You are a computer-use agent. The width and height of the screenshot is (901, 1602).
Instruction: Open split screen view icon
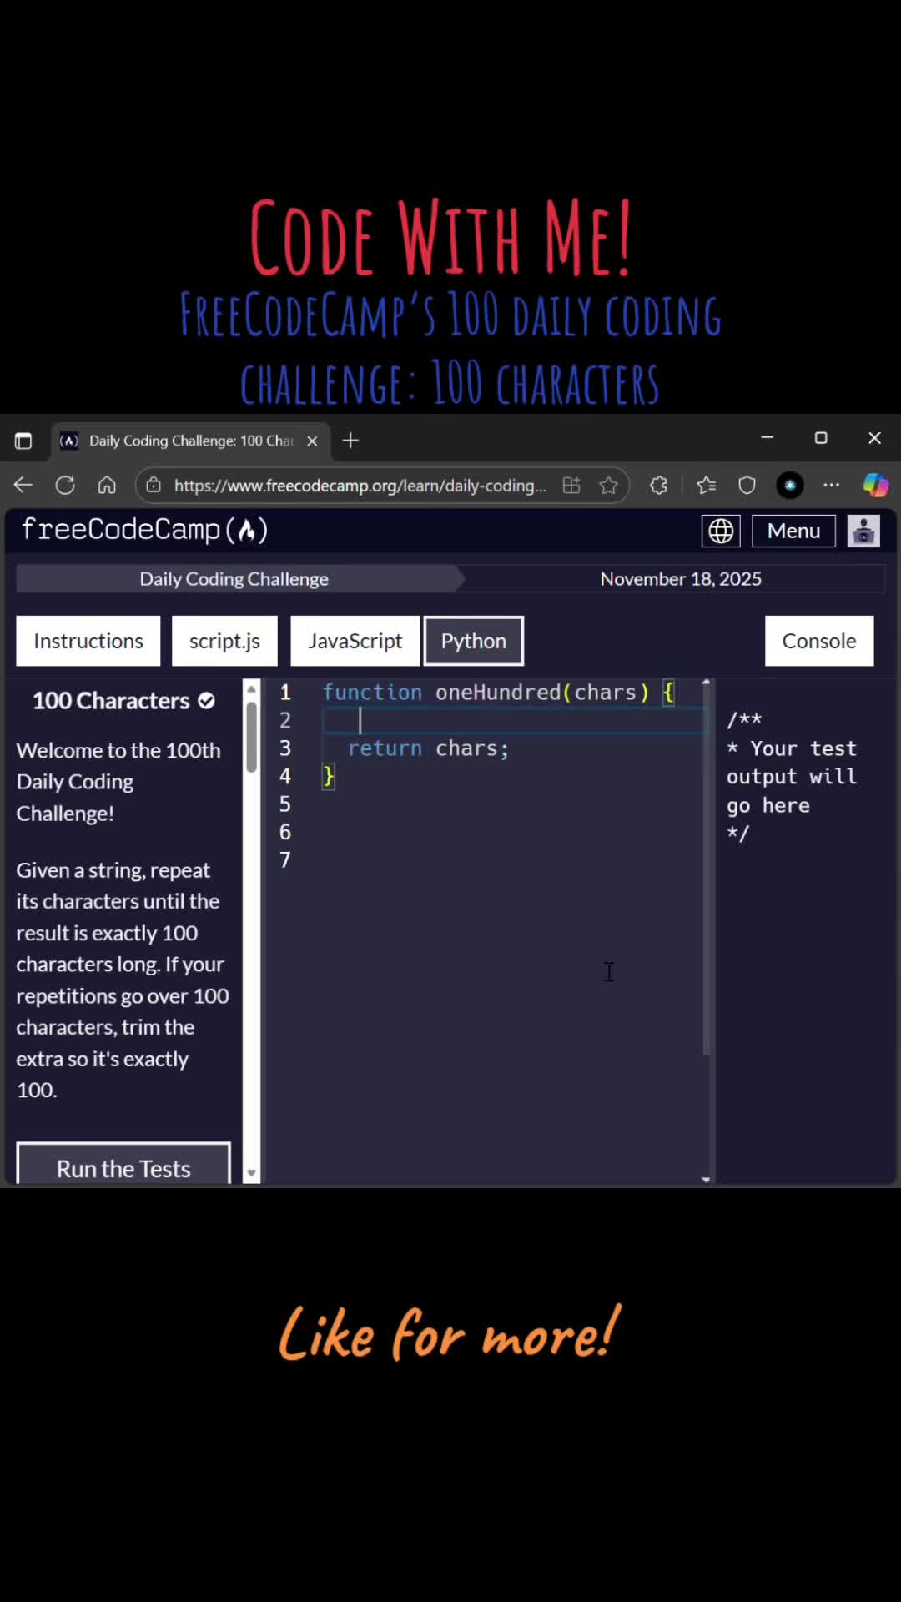click(x=571, y=485)
